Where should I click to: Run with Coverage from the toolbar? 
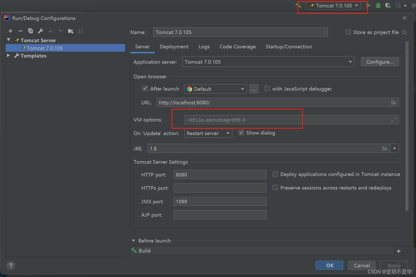388,5
